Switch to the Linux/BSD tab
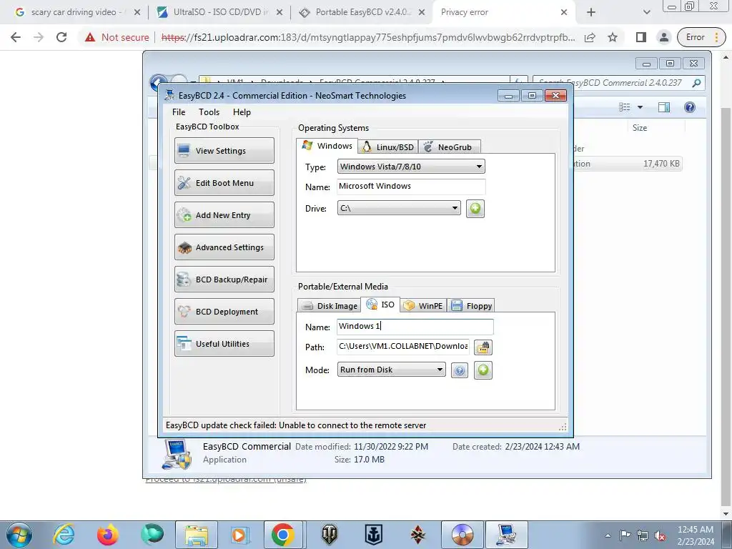 pyautogui.click(x=388, y=147)
